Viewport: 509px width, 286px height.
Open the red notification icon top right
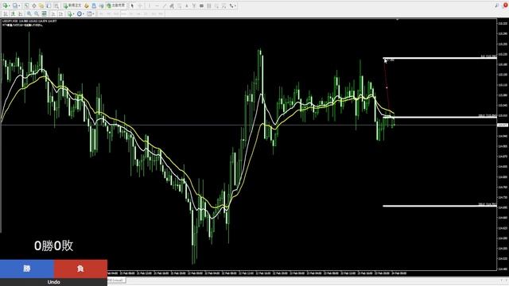click(x=506, y=6)
